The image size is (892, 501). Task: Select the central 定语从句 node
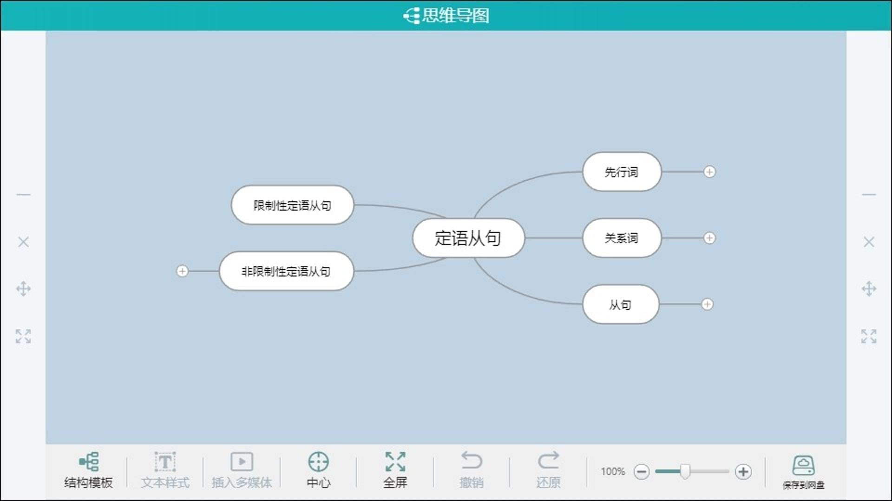468,238
